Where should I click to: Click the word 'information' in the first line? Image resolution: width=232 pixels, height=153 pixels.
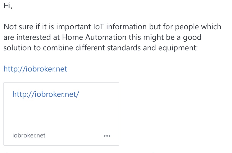pos(126,27)
